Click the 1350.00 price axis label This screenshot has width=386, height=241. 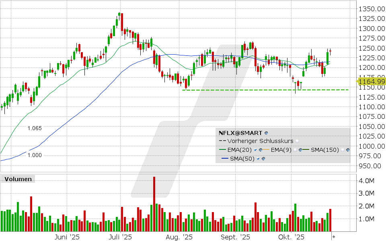coord(371,9)
